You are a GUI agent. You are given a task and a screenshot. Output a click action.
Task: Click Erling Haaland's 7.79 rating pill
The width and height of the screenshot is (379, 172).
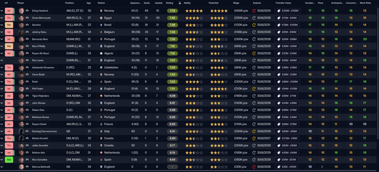pos(172,11)
